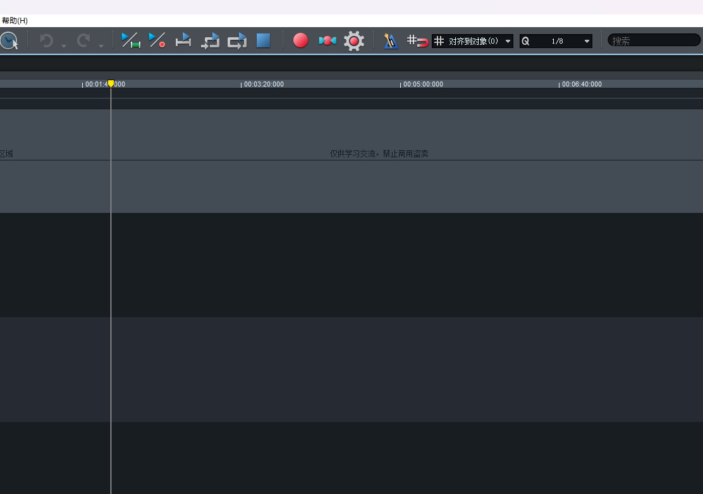Viewport: 703px width, 494px height.
Task: Open record settings gear icon
Action: [x=354, y=41]
